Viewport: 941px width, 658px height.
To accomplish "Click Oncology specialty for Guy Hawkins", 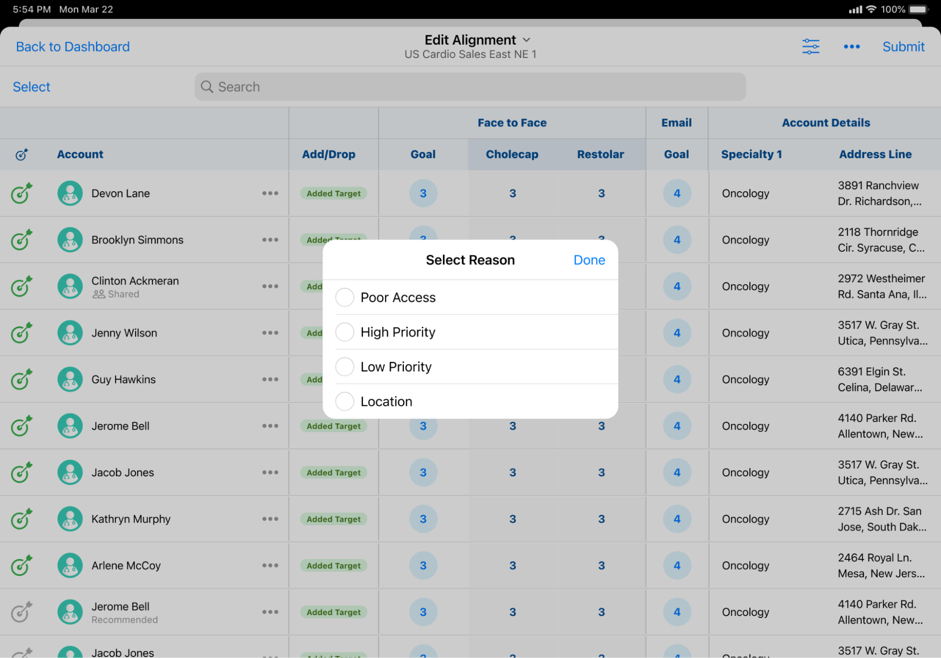I will [x=746, y=379].
